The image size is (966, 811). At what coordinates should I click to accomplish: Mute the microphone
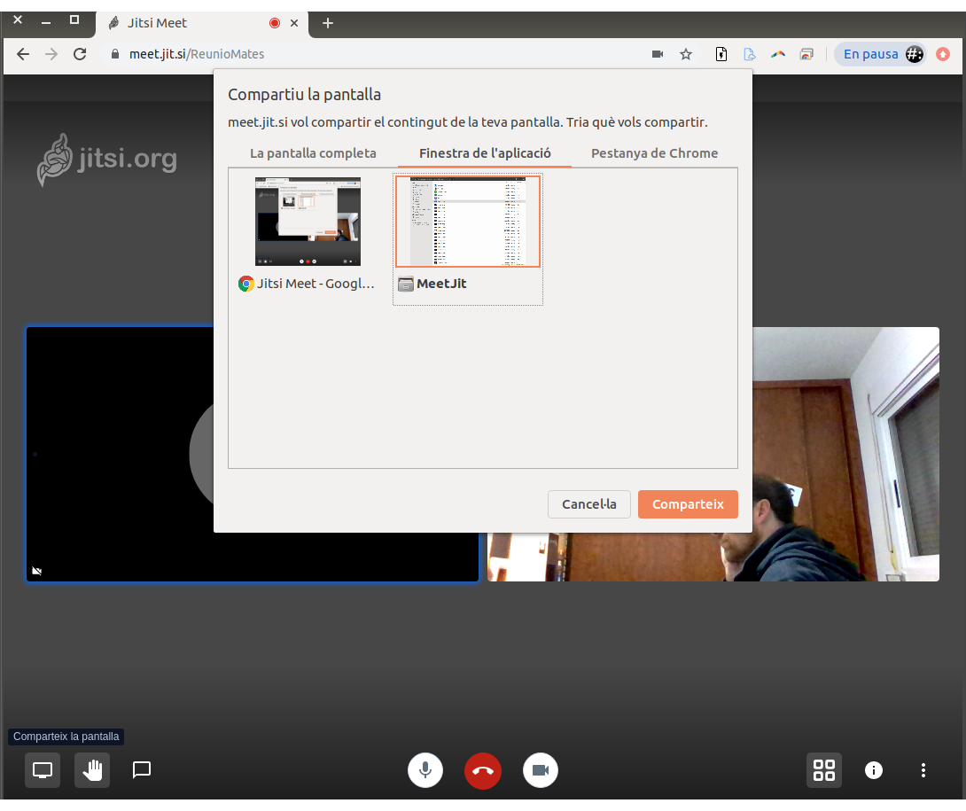425,770
